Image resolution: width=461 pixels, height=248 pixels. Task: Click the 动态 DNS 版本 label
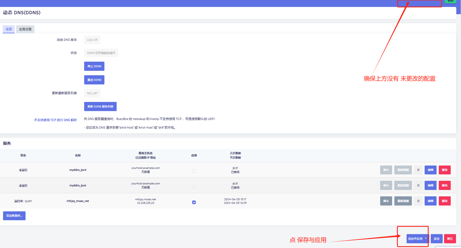coord(67,40)
